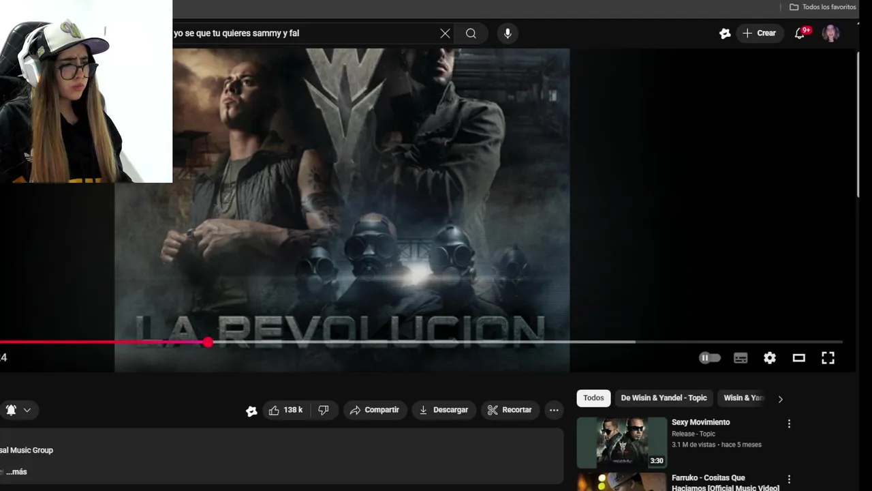Click Compartir to share the video

point(375,410)
